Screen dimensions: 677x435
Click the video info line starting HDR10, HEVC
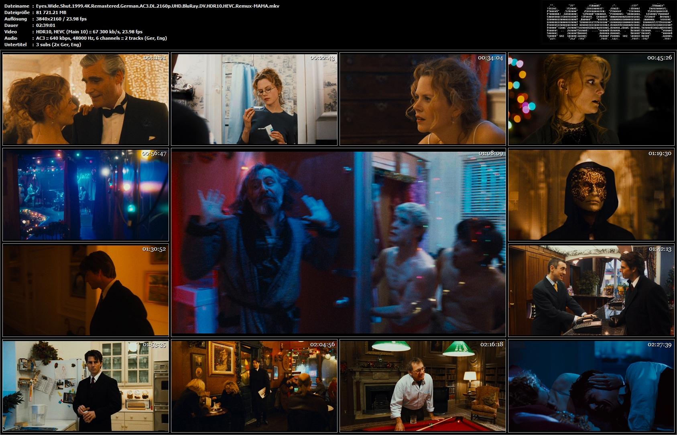click(x=89, y=32)
